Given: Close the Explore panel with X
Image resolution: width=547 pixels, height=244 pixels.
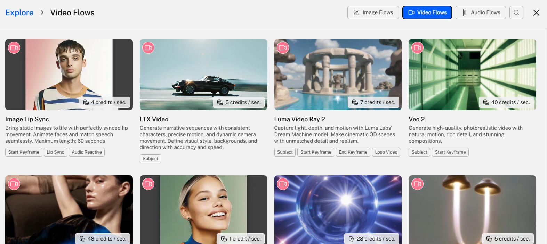Looking at the screenshot, I should point(536,13).
